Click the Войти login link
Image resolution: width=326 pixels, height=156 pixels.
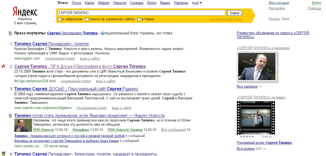point(316,3)
